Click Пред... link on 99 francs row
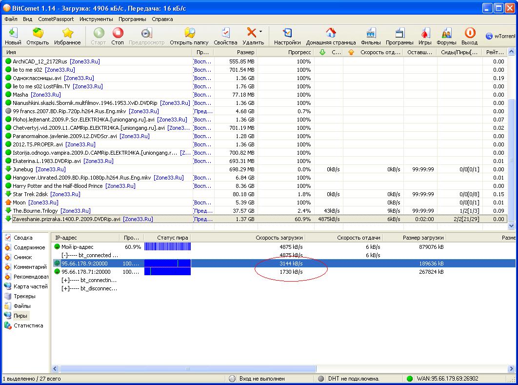 coord(203,111)
